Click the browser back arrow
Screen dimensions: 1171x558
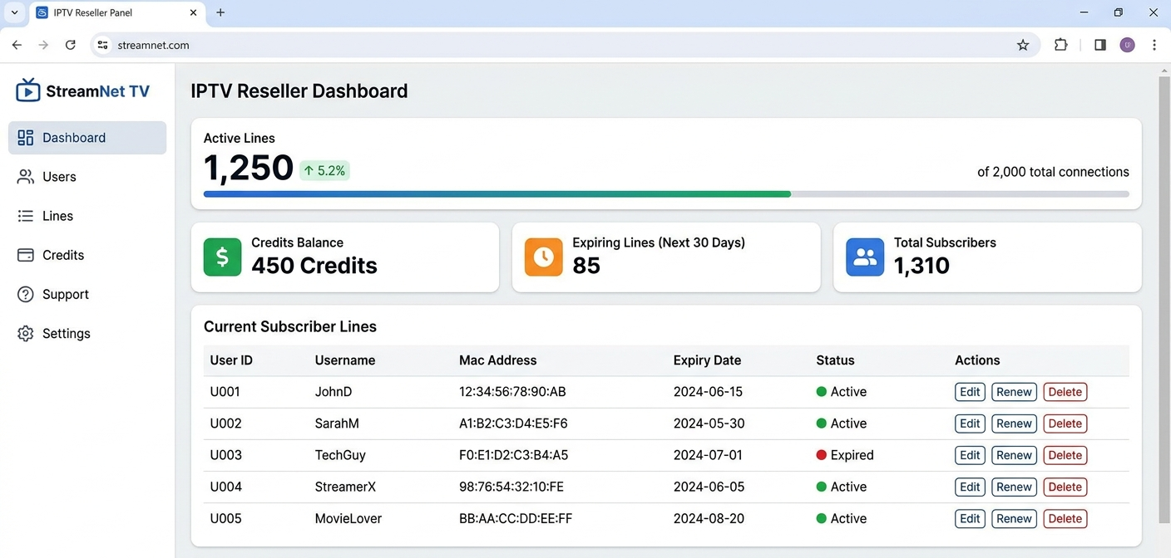(x=17, y=45)
